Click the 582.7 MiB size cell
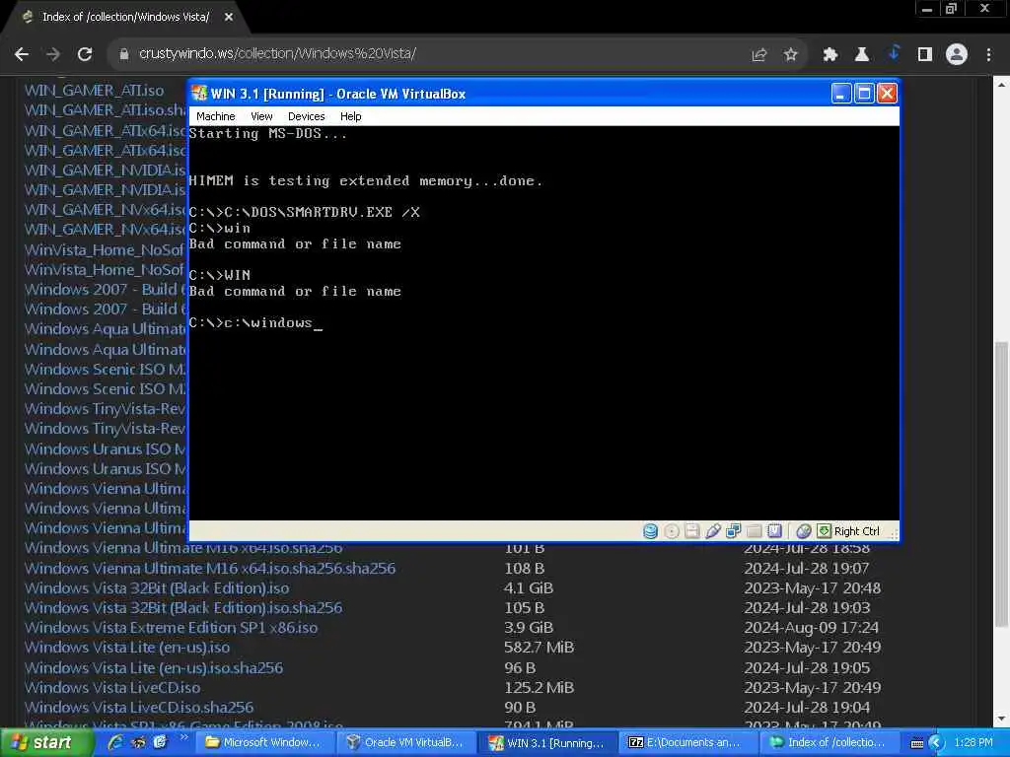Viewport: 1010px width, 757px height. (x=540, y=648)
